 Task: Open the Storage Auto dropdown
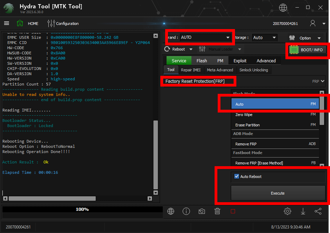[x=265, y=37]
